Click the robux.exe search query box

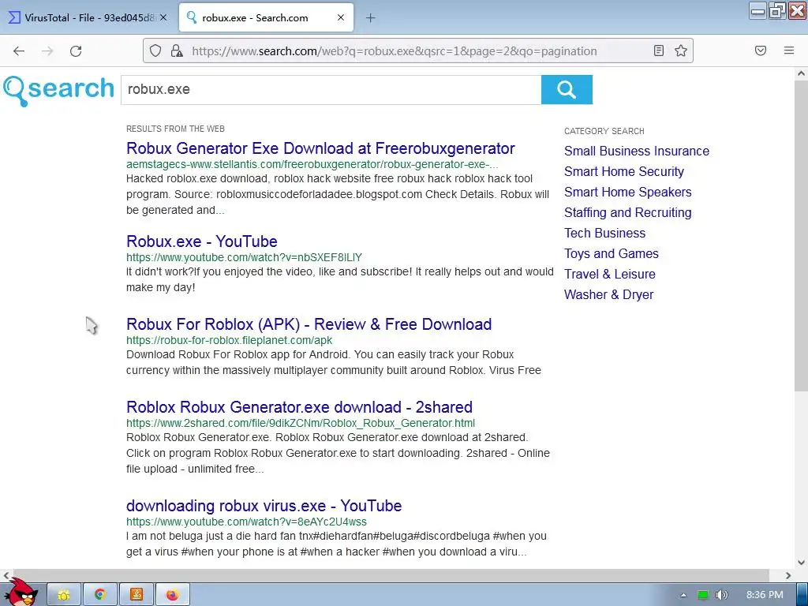point(331,90)
